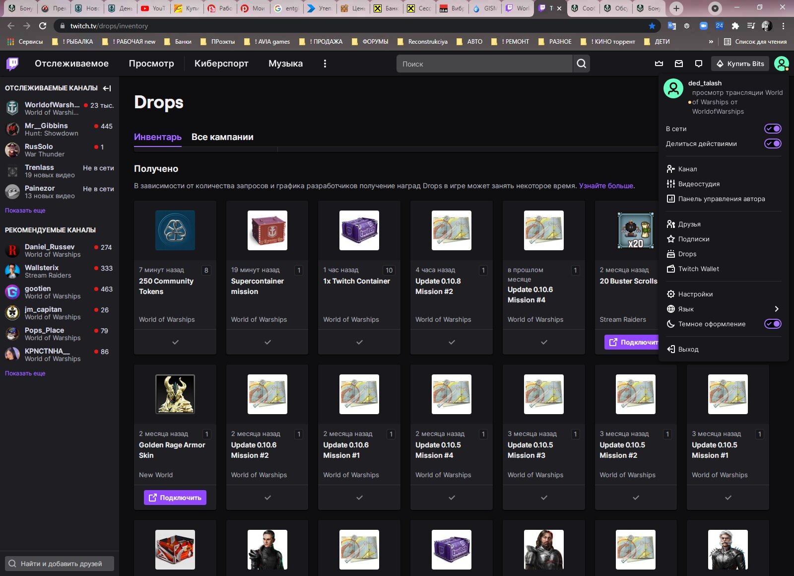794x576 pixels.
Task: Open the 'Узнайте больше' link
Action: click(606, 186)
